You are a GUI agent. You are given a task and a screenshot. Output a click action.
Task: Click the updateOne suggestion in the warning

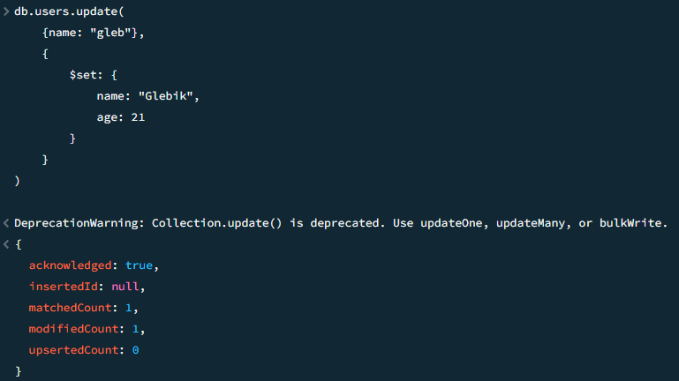(x=451, y=223)
